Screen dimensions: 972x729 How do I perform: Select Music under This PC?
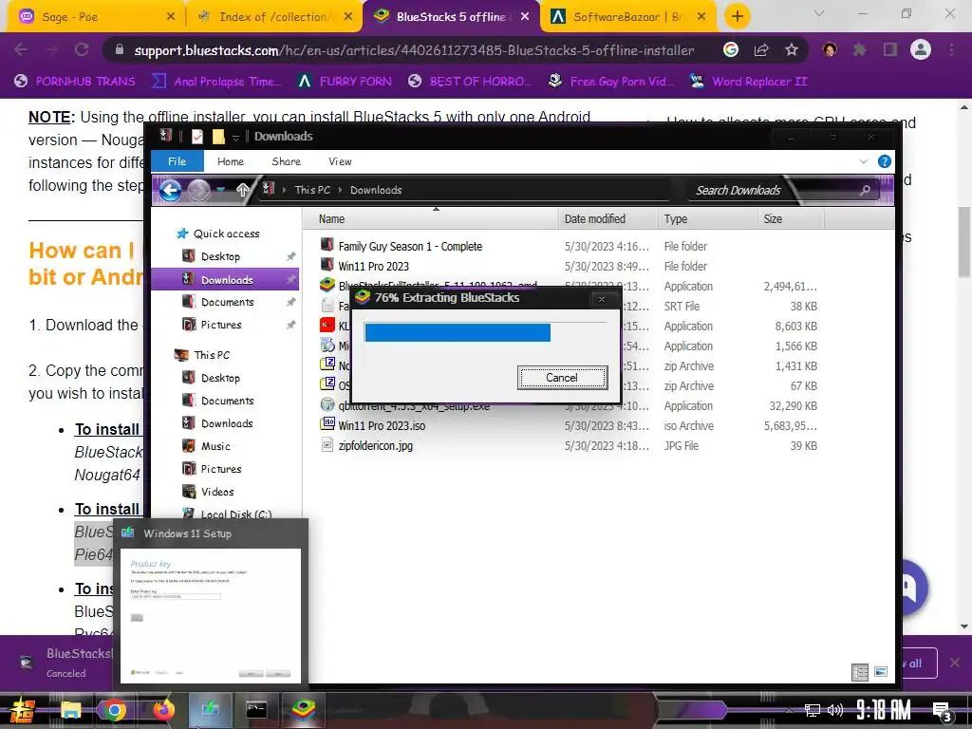[215, 446]
